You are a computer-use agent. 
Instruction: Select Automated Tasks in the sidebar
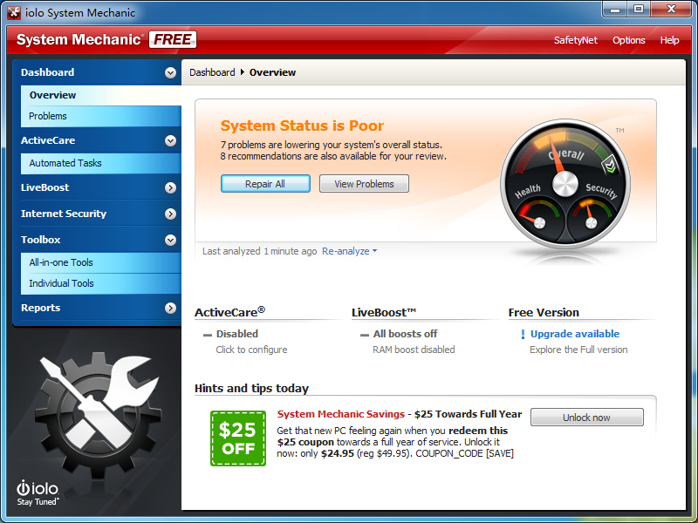[65, 163]
